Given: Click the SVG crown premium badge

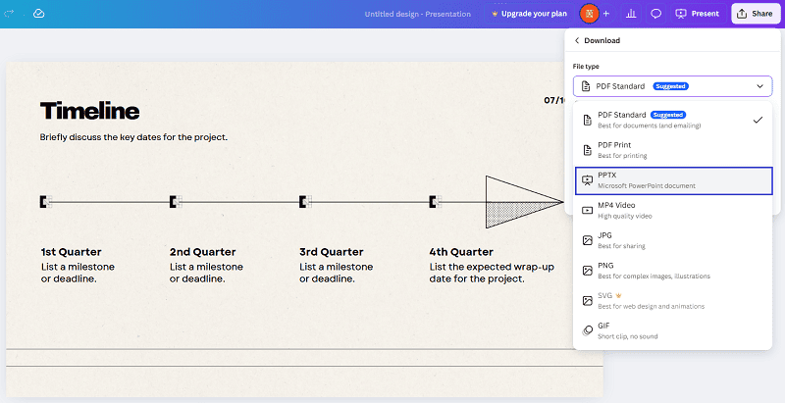Looking at the screenshot, I should (x=619, y=295).
